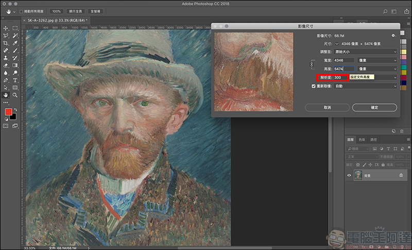Select the Crop tool
This screenshot has width=412, height=250.
click(6, 43)
